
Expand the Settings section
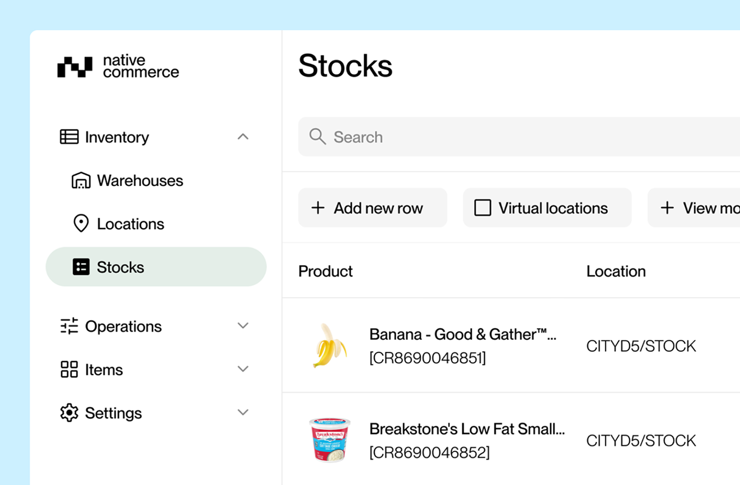point(243,412)
